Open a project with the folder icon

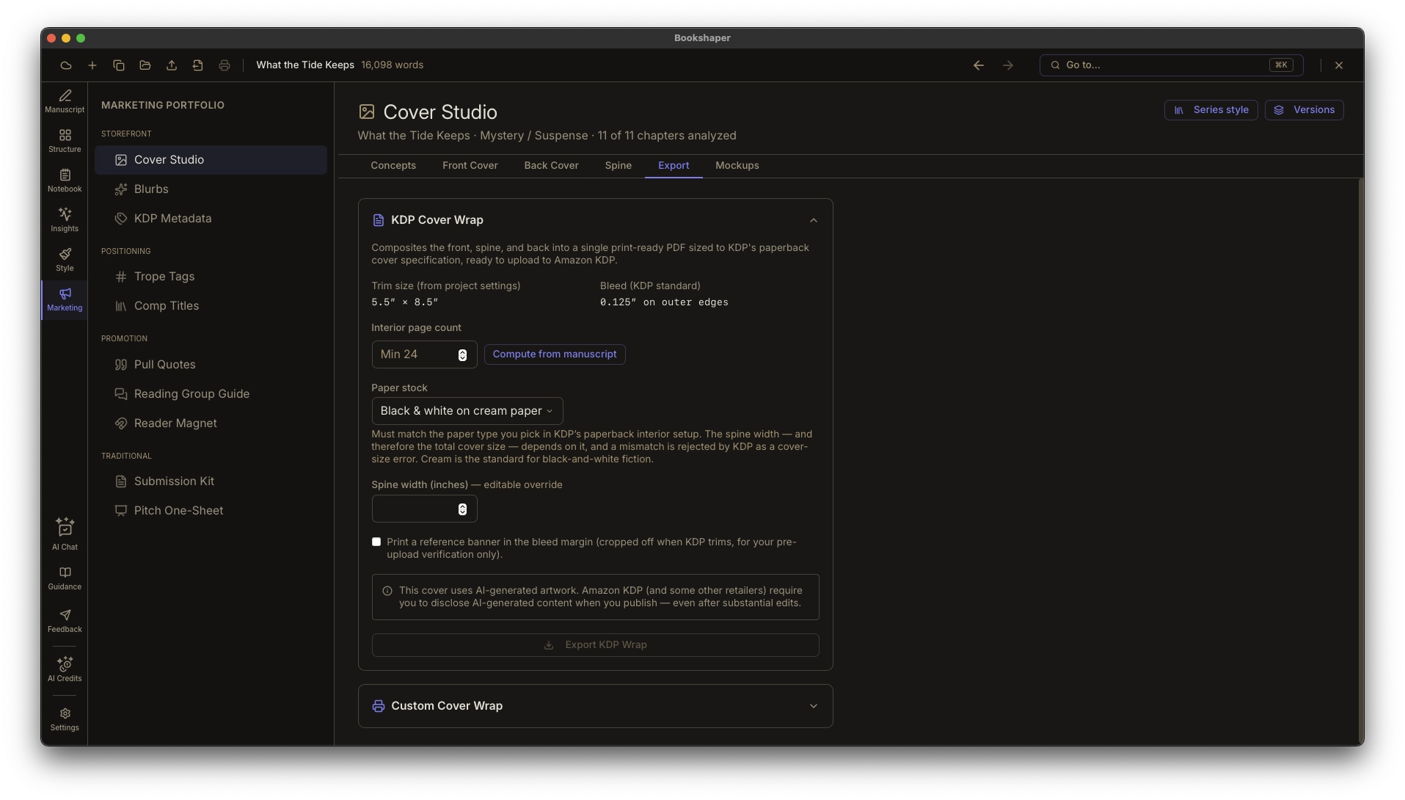point(145,65)
